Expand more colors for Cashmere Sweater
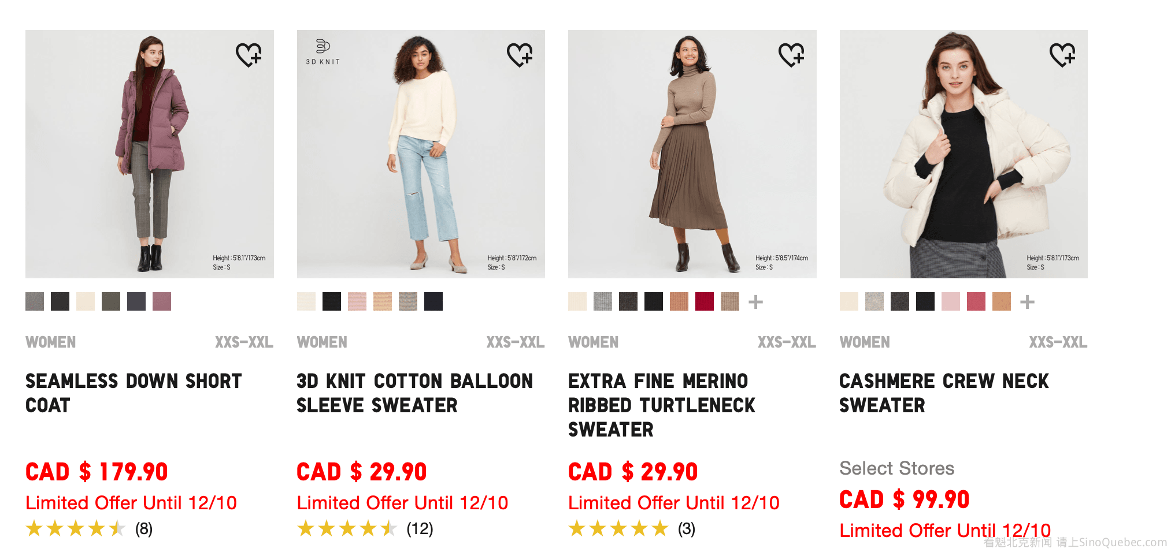The height and width of the screenshot is (552, 1171). click(x=1027, y=302)
